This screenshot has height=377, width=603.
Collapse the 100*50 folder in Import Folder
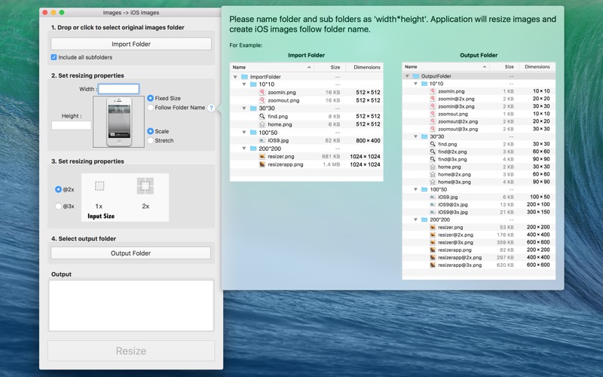click(x=243, y=133)
